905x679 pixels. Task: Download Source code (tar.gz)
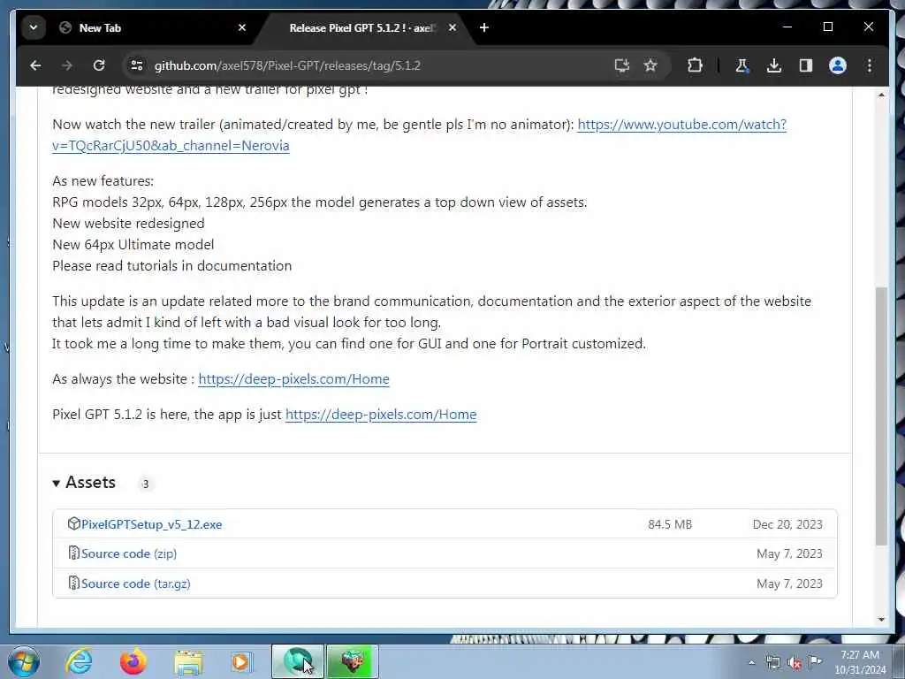click(135, 584)
